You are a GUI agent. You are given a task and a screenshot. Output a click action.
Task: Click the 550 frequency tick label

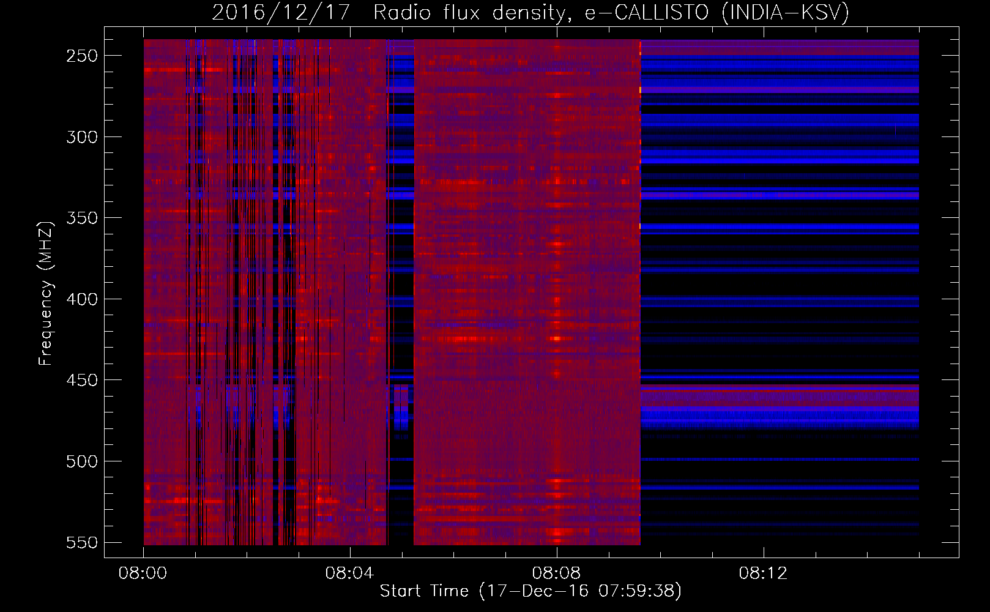pos(82,543)
